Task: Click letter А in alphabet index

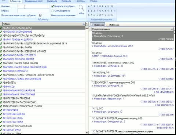Action: point(89,6)
